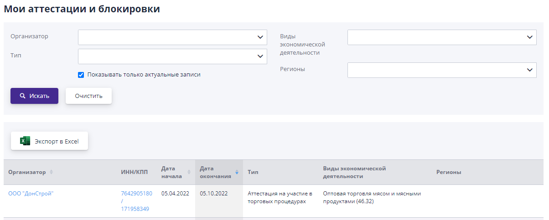Select the 05.10.2022 end date cell
This screenshot has width=549, height=220.
tap(213, 194)
